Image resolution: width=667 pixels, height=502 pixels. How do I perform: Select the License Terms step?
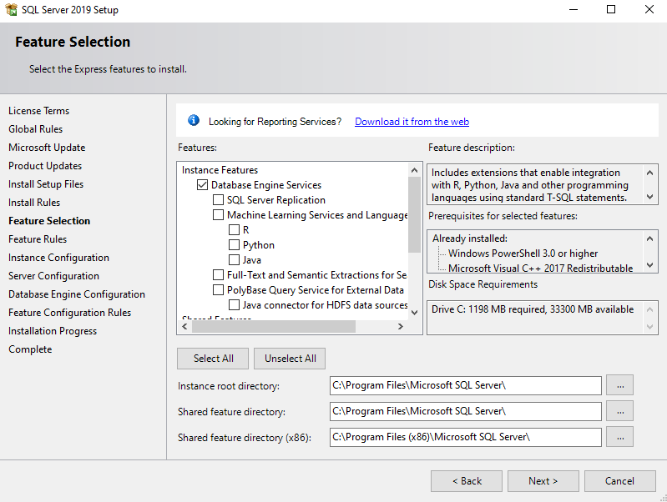click(x=38, y=111)
